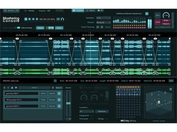Viewport: 177px width, 132px height.
Task: Select the Objects button
Action: 166,24
